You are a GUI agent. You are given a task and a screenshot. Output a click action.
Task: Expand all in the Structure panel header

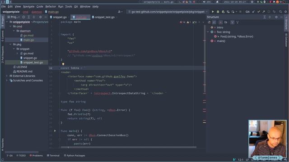(265, 17)
